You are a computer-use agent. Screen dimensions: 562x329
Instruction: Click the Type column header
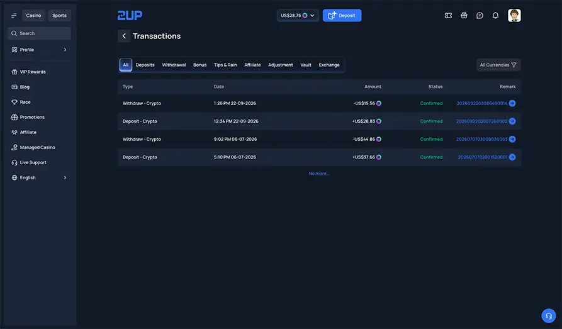point(128,87)
